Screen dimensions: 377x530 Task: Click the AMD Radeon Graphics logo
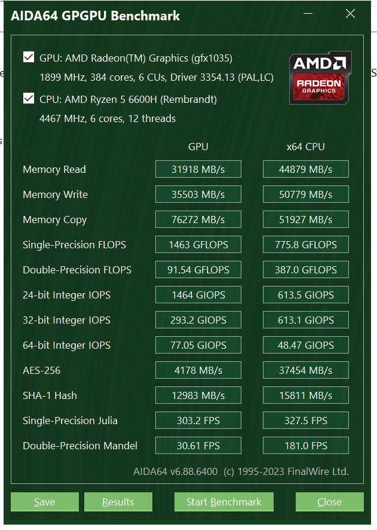(320, 78)
